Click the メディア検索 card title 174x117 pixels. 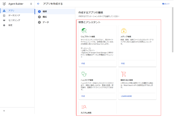tap(126, 37)
